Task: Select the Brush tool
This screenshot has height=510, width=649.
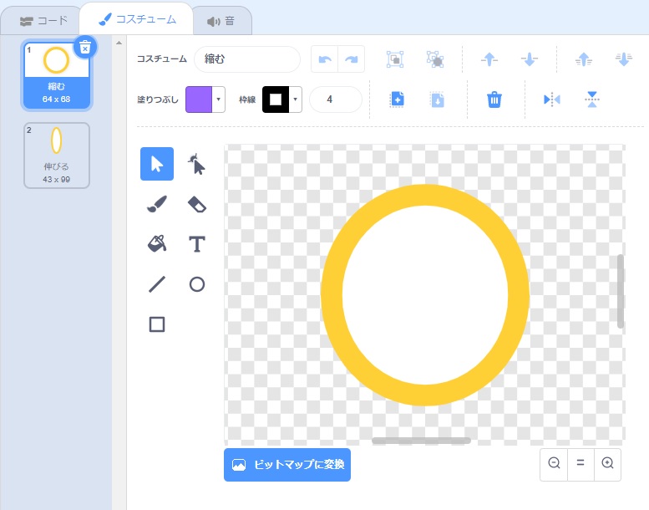Action: tap(157, 204)
